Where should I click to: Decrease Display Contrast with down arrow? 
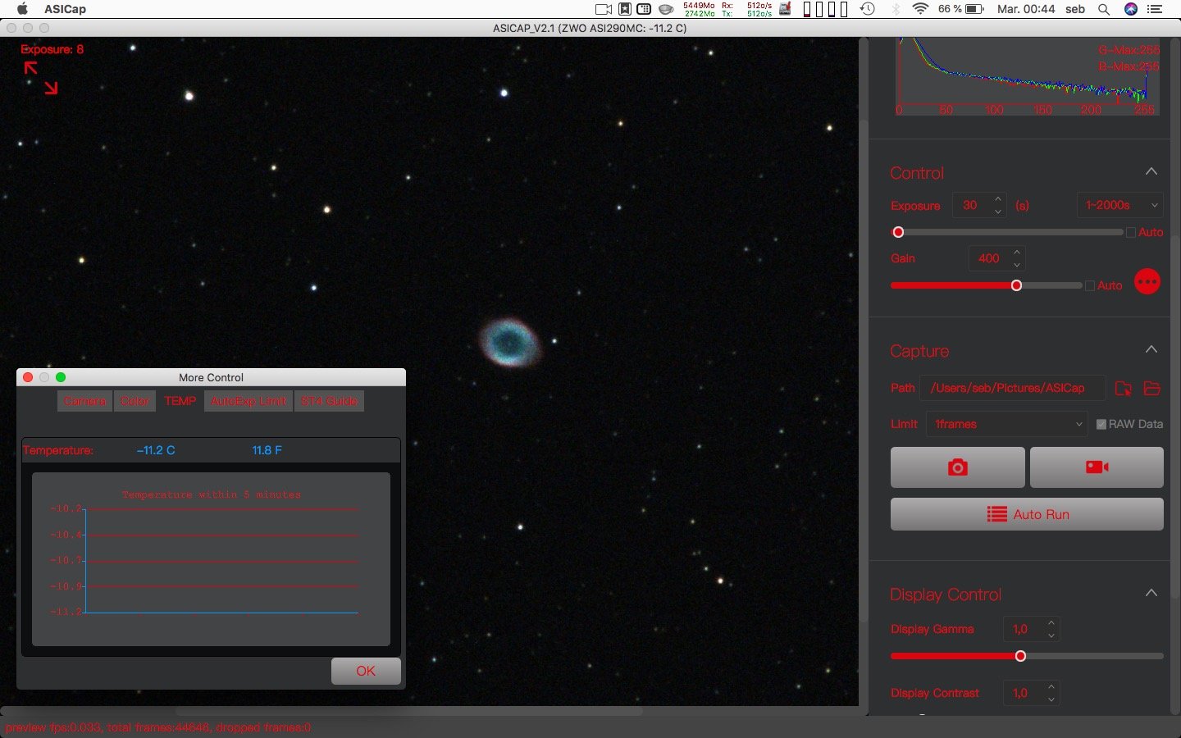point(1051,699)
